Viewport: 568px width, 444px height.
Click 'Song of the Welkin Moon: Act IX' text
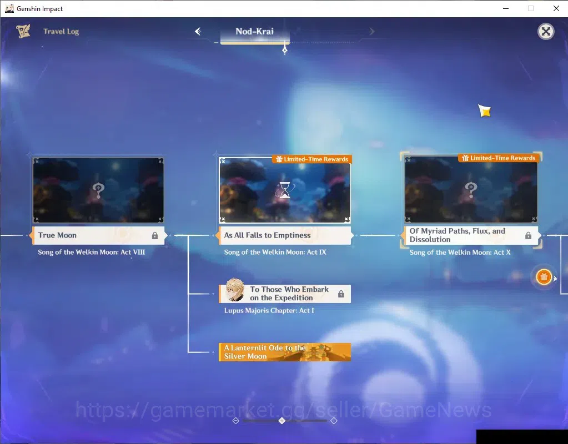coord(275,252)
